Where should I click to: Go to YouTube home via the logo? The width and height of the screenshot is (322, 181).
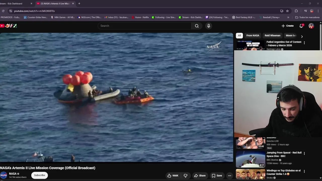(8, 26)
